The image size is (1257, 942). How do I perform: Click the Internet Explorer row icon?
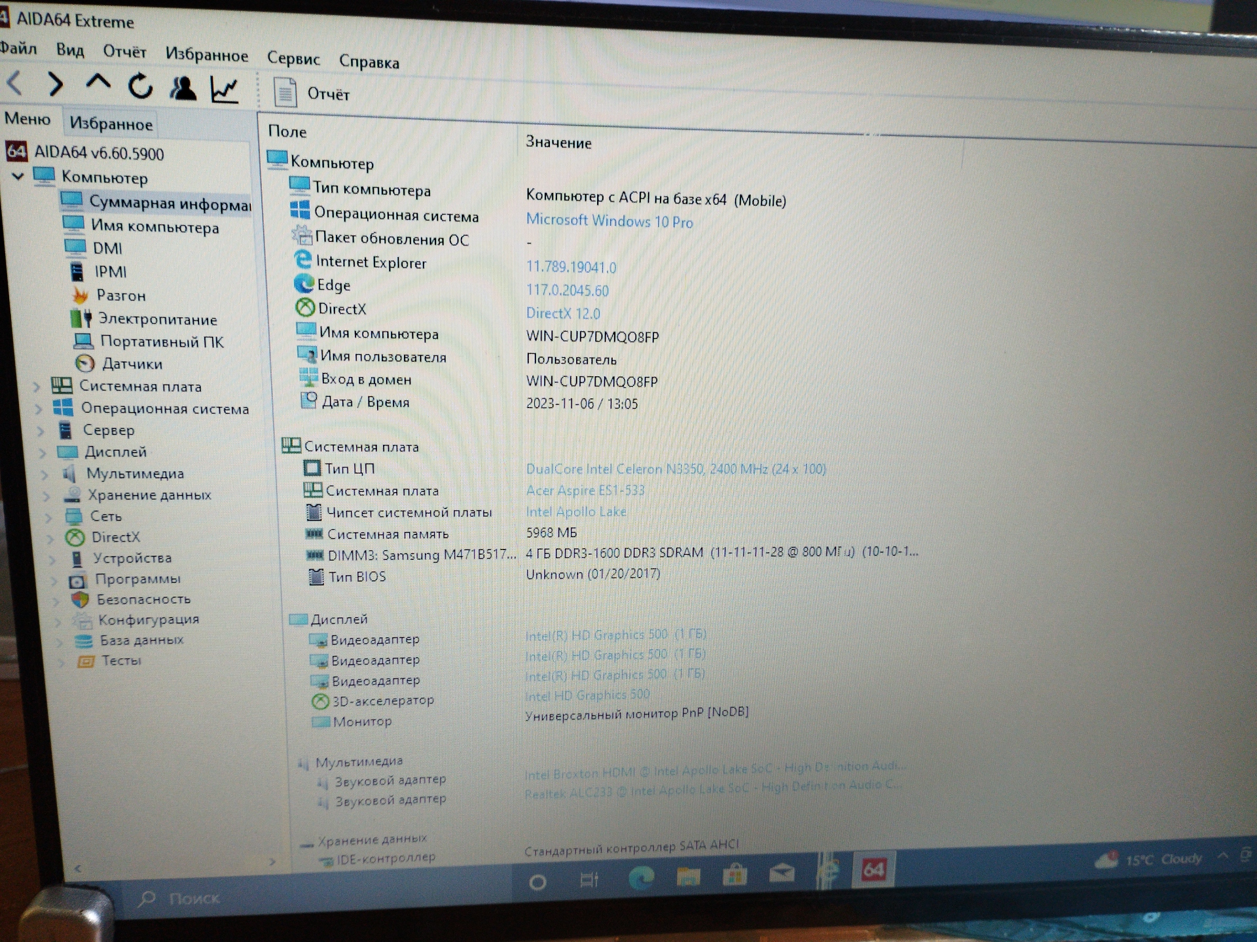click(x=303, y=260)
